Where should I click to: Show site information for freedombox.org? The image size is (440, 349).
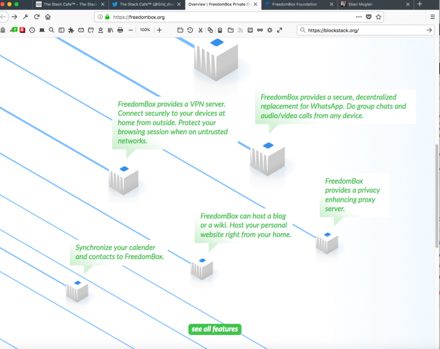click(100, 17)
